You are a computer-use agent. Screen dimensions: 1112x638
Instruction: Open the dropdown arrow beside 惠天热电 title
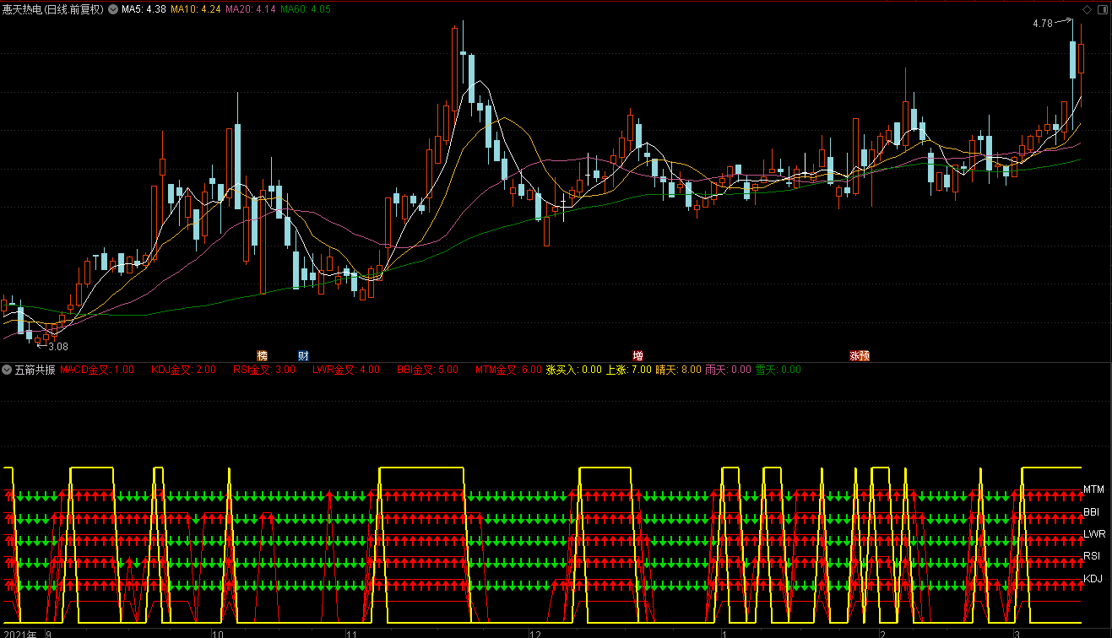113,10
